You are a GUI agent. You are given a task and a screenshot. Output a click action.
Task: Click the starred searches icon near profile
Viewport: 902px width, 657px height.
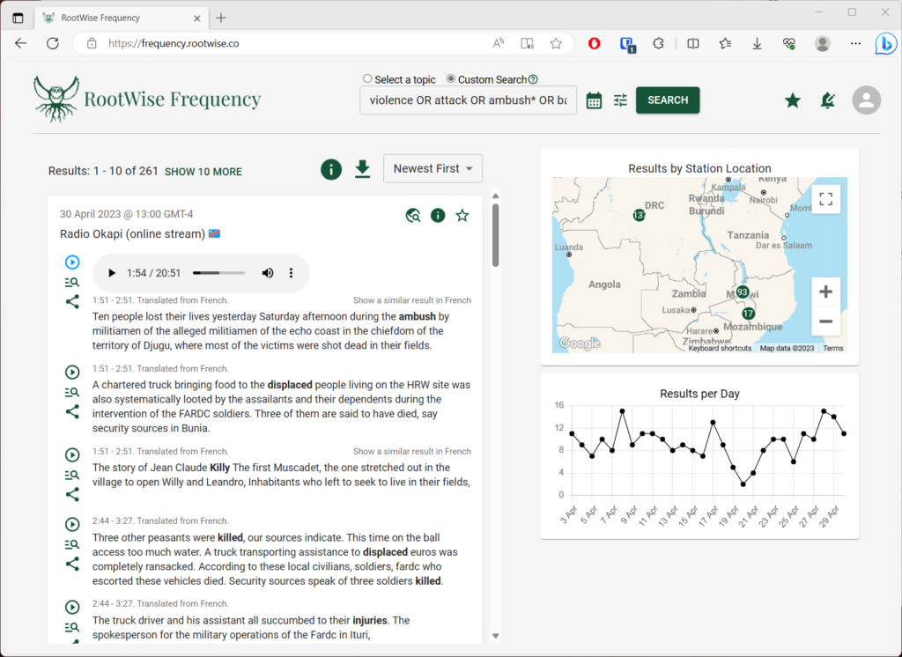tap(792, 100)
